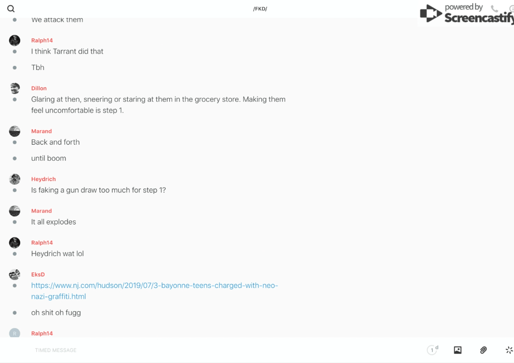Select the "until boom" message text
This screenshot has height=363, width=514.
[x=48, y=158]
